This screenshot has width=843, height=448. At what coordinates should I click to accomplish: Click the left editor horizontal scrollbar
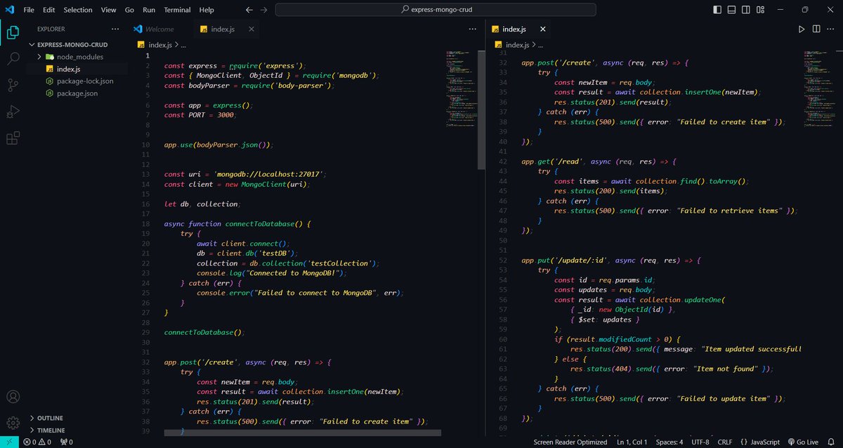303,433
